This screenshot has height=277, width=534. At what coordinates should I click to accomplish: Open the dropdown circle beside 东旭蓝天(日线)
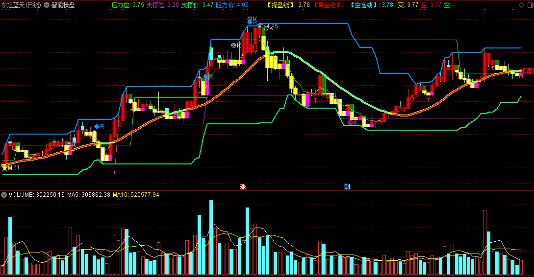pyautogui.click(x=47, y=5)
